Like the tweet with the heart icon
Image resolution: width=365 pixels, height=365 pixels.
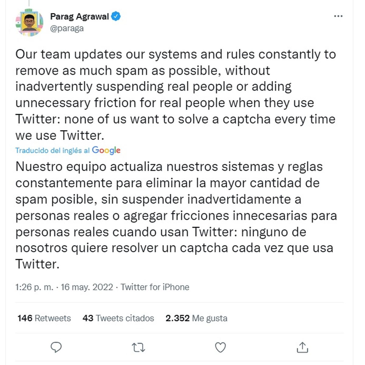pos(220,347)
